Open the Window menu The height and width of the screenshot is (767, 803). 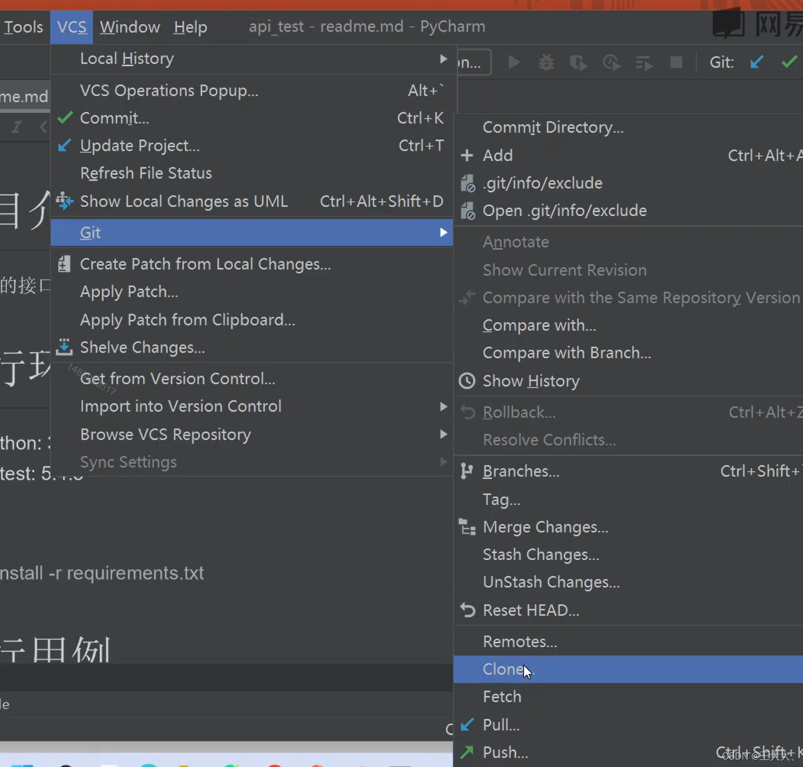(x=130, y=27)
